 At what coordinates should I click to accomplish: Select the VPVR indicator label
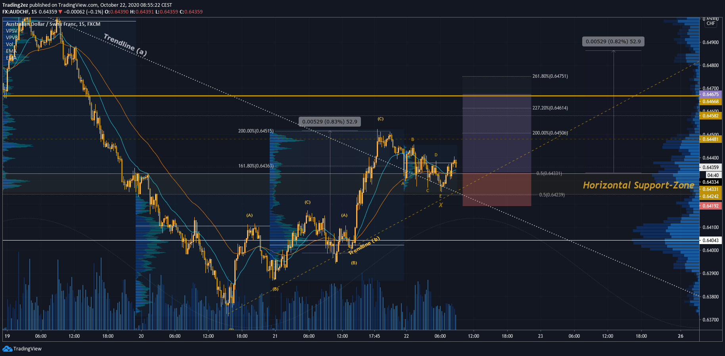tap(12, 38)
